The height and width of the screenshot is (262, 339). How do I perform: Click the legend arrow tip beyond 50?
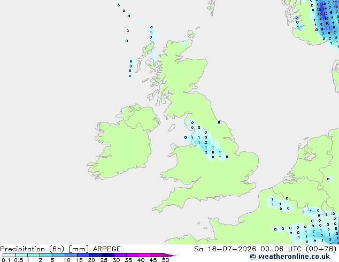169,255
